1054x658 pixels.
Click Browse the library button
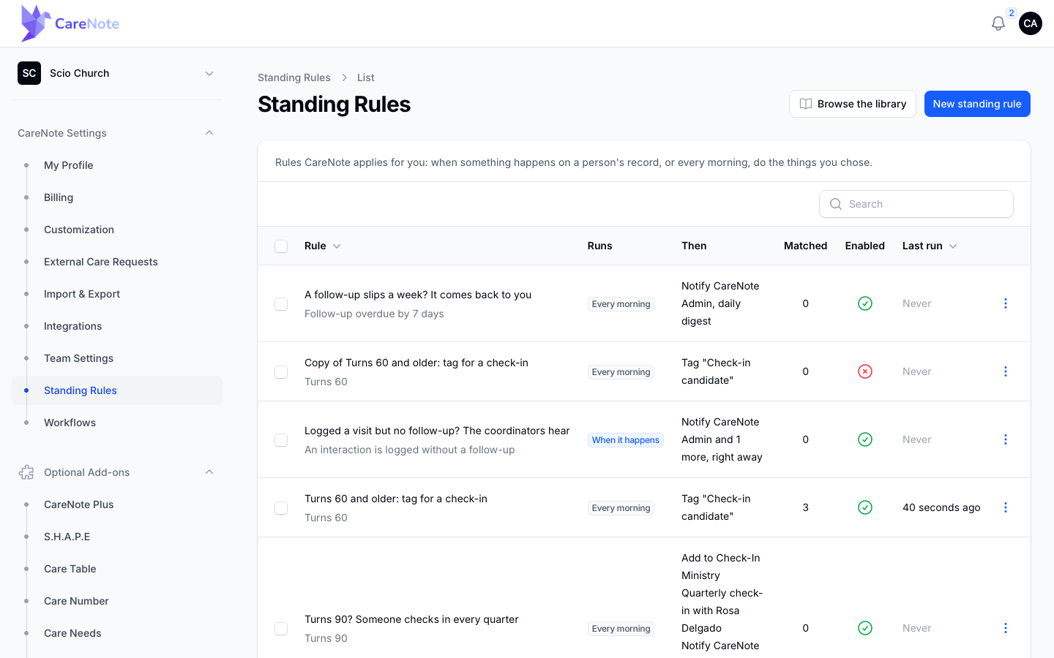(x=853, y=104)
